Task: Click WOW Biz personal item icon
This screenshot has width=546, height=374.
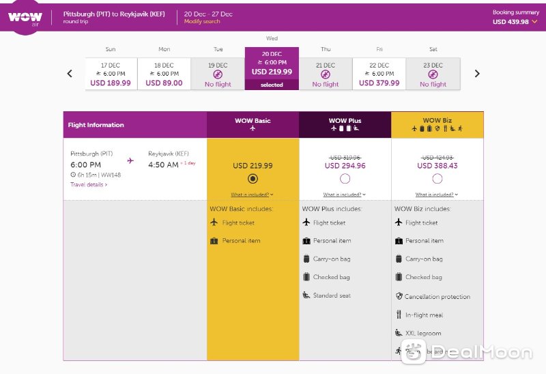Action: (399, 241)
